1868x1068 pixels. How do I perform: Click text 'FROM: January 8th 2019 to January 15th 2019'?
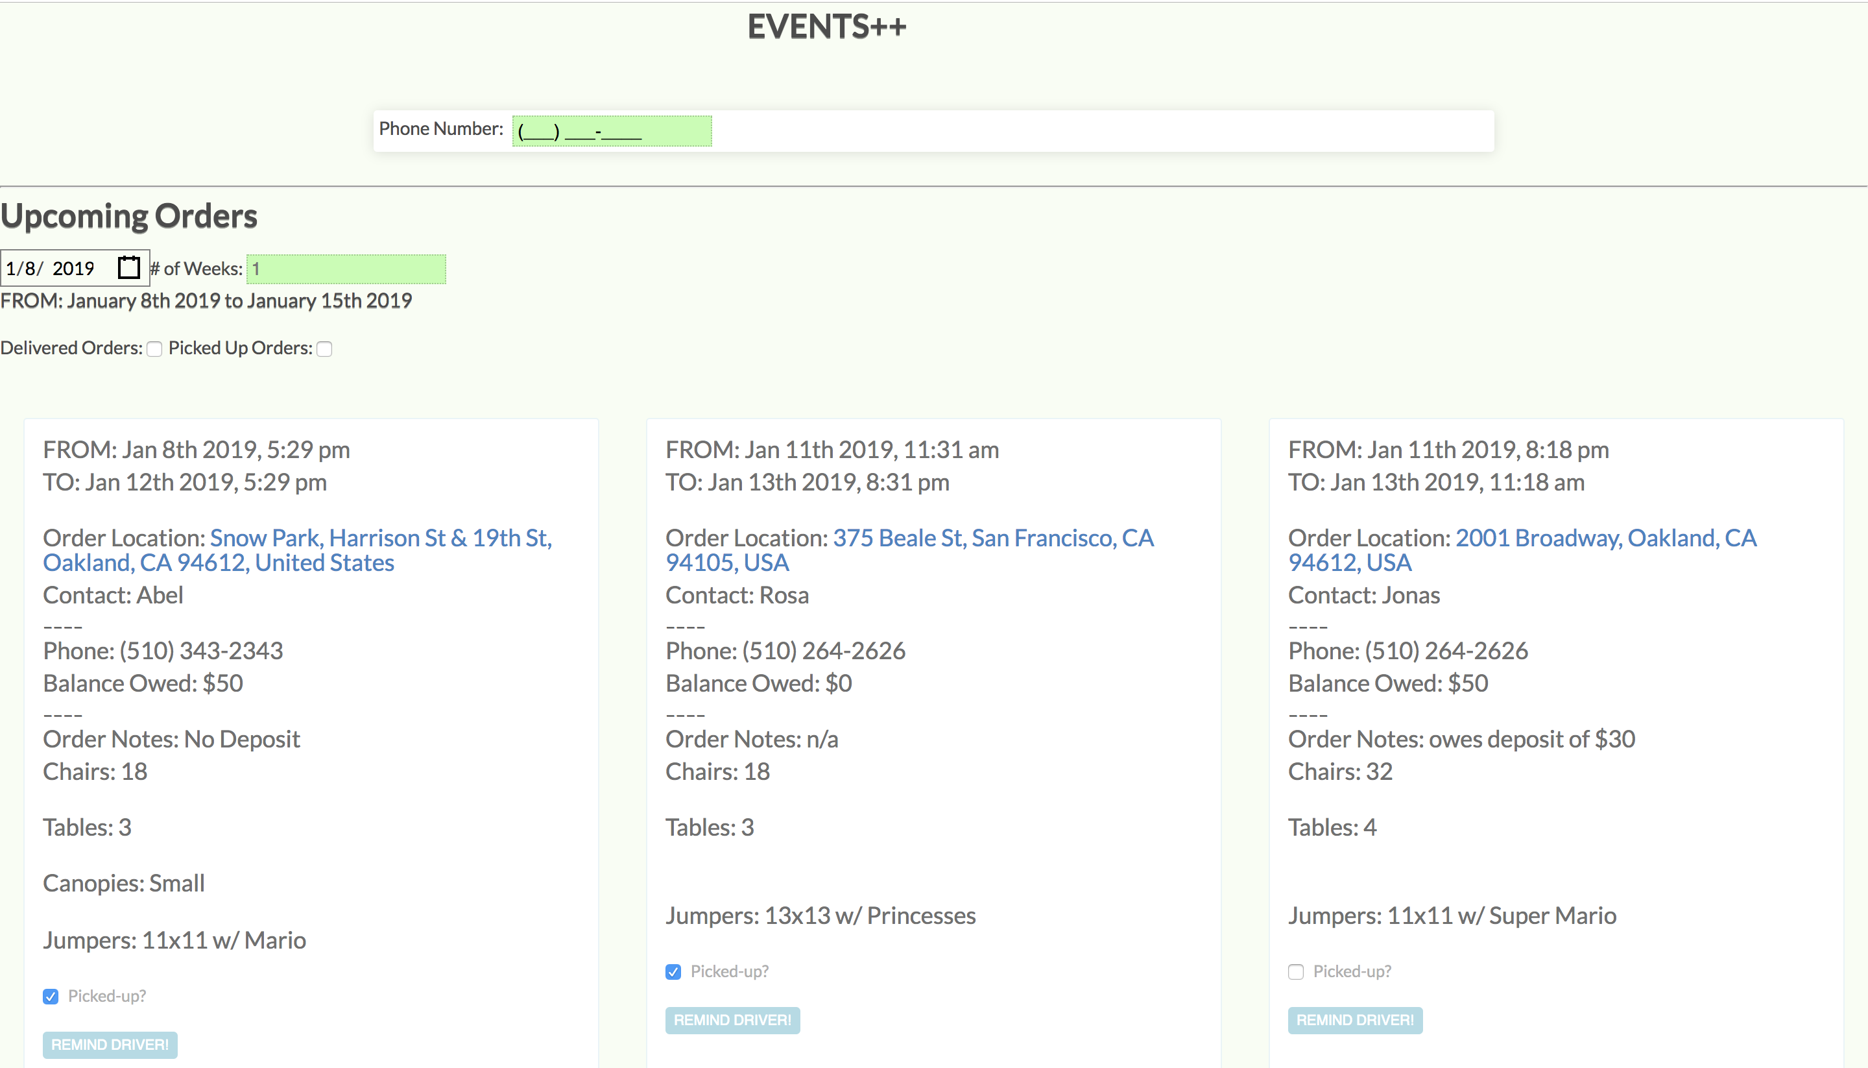pos(206,301)
